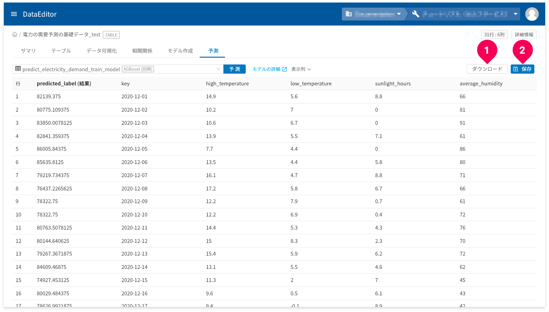
Task: Click the date cell 2020-12-16
Action: [x=135, y=293]
